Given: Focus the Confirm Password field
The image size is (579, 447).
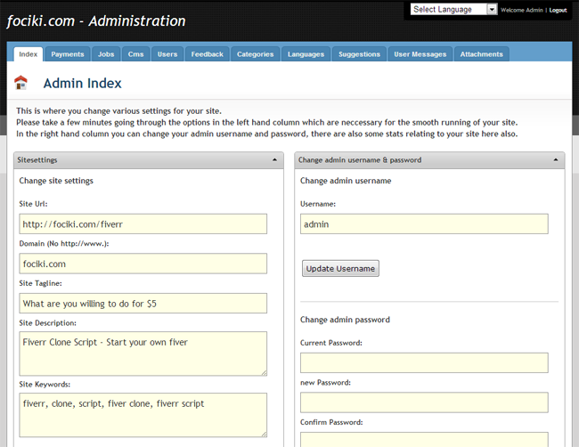Looking at the screenshot, I should [424, 440].
